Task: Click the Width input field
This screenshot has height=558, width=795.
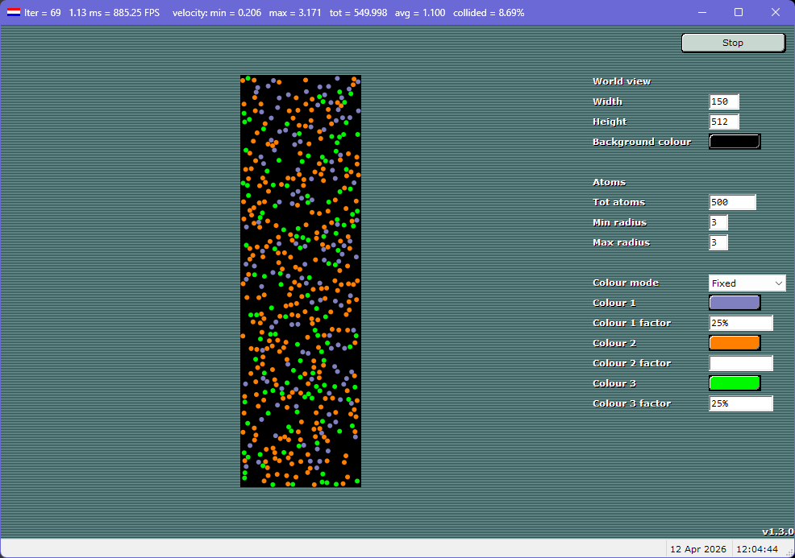Action: click(723, 101)
